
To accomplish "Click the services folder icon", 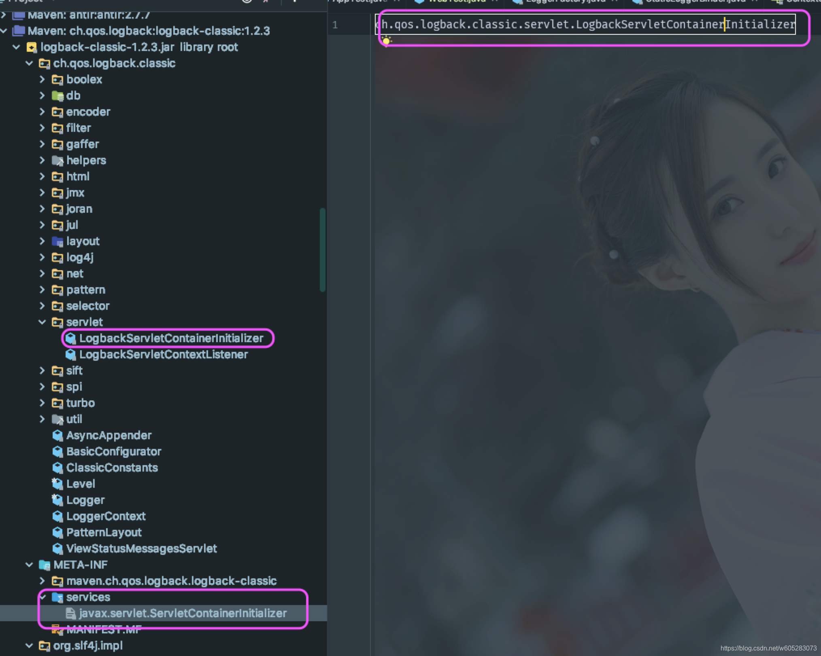I will (x=57, y=597).
